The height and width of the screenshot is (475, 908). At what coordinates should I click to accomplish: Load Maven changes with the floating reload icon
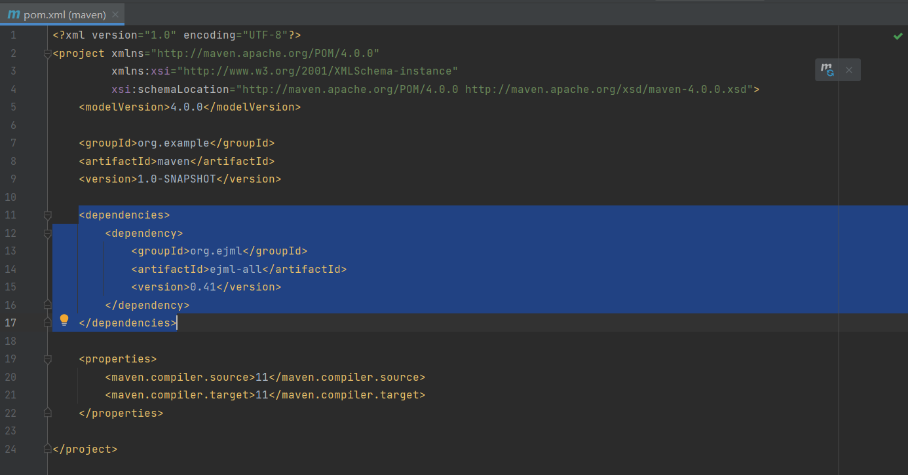pyautogui.click(x=828, y=70)
